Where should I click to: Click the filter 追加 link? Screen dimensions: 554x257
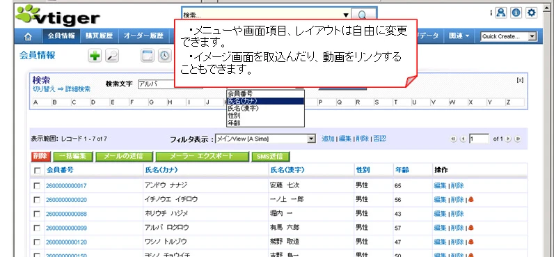[x=328, y=139]
